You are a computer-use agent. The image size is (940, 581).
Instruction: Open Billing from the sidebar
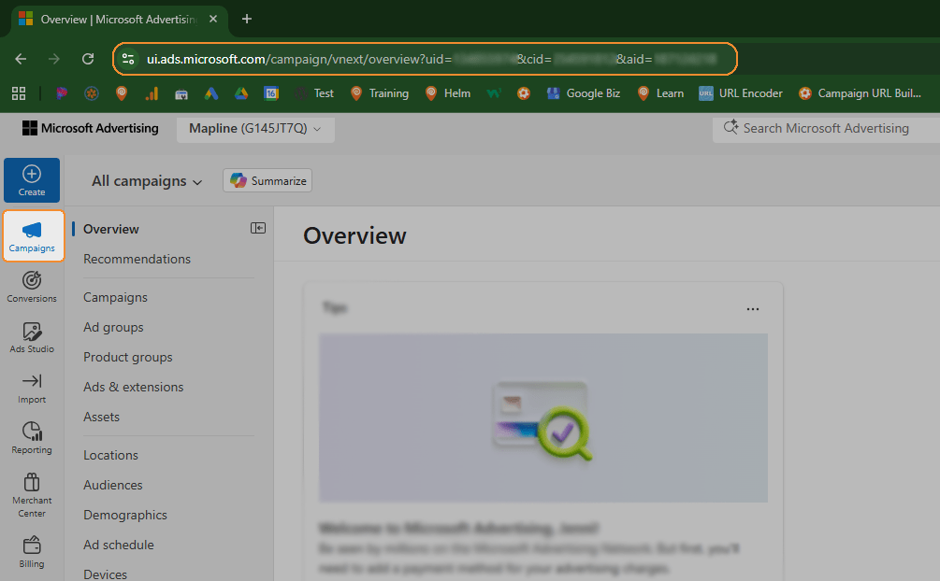click(x=31, y=550)
